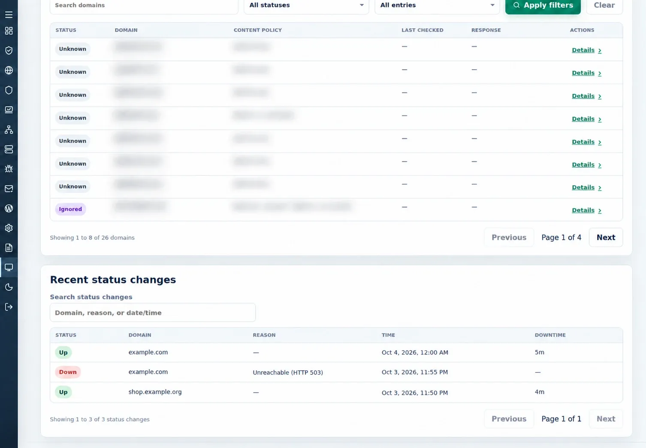The image size is (646, 448).
Task: Open the plain shield sidebar icon
Action: point(9,90)
